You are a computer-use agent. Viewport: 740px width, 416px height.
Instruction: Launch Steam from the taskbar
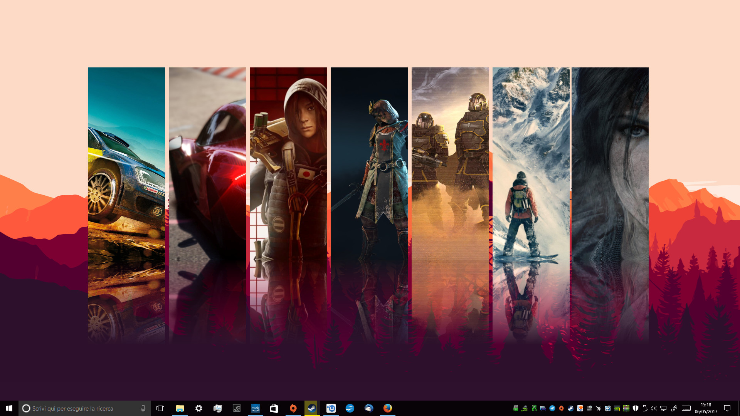(311, 408)
